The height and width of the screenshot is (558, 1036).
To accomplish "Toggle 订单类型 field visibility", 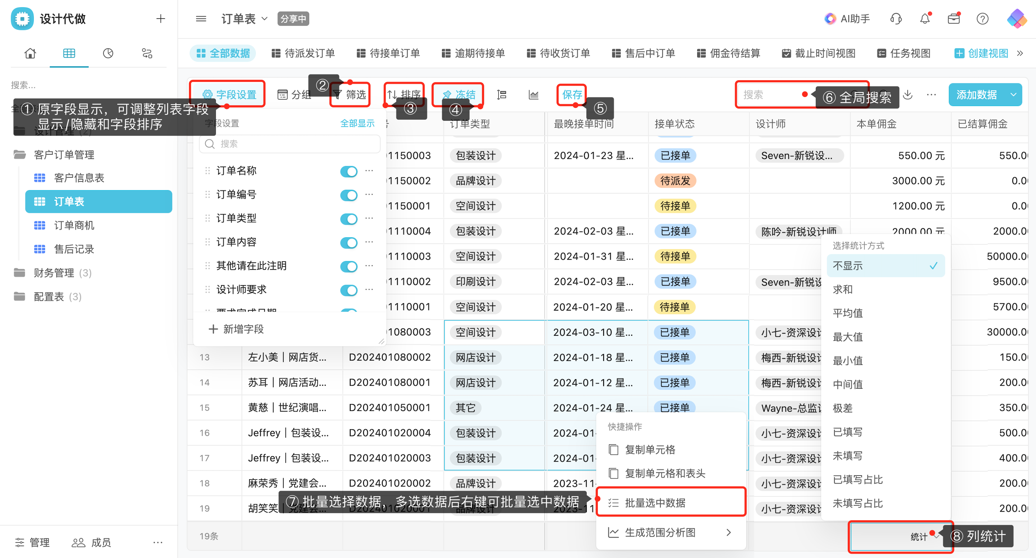I will coord(348,219).
